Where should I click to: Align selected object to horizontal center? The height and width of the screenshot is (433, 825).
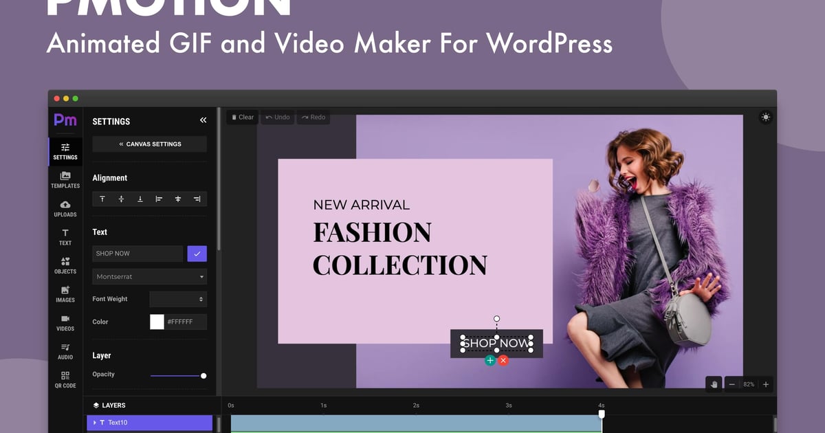[x=178, y=199]
